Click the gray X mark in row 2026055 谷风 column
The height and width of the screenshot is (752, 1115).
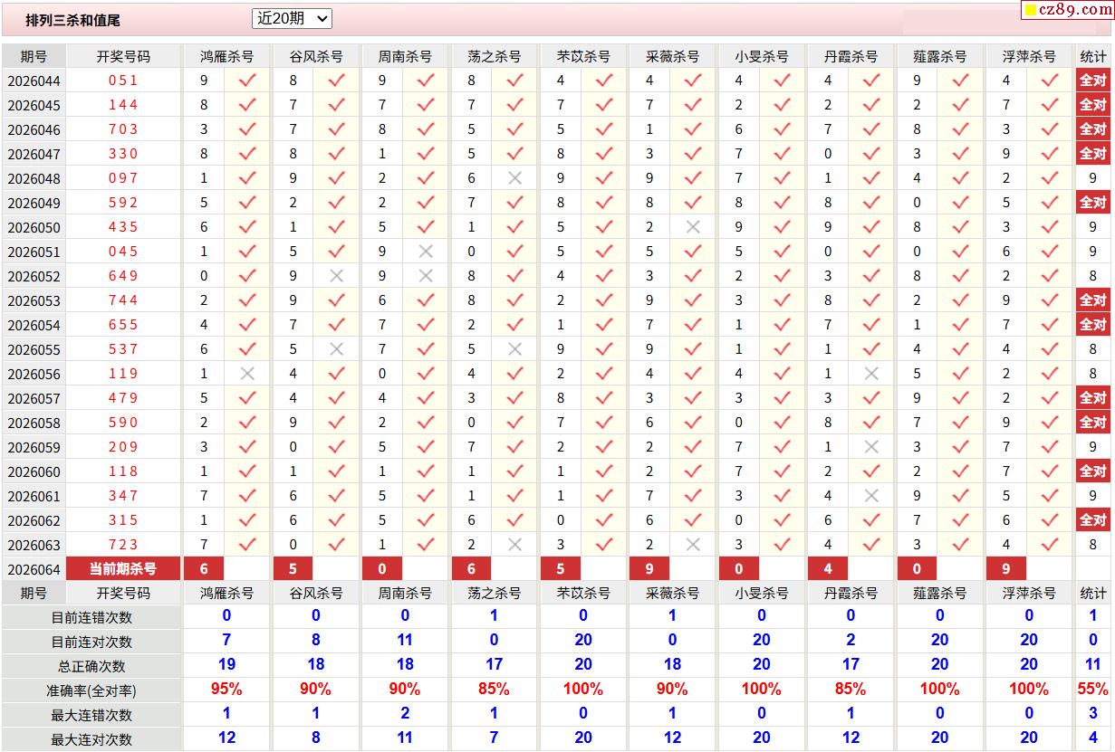337,349
